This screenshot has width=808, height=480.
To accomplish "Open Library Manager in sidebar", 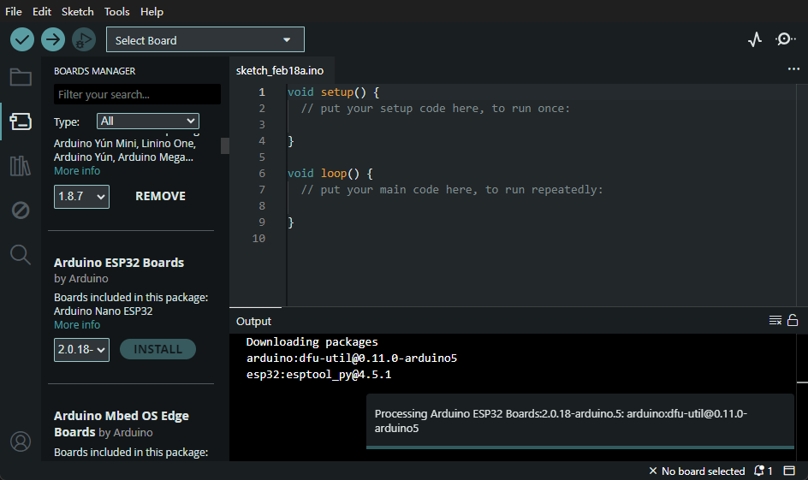I will pos(21,166).
